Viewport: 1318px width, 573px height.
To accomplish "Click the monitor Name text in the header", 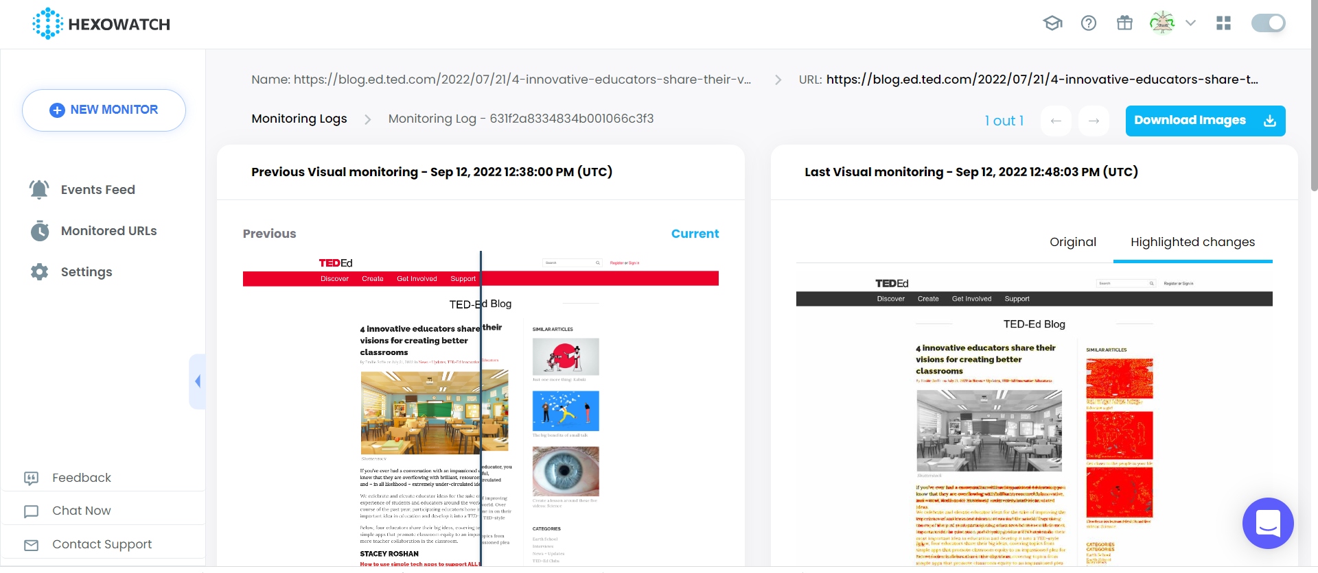I will pyautogui.click(x=501, y=80).
